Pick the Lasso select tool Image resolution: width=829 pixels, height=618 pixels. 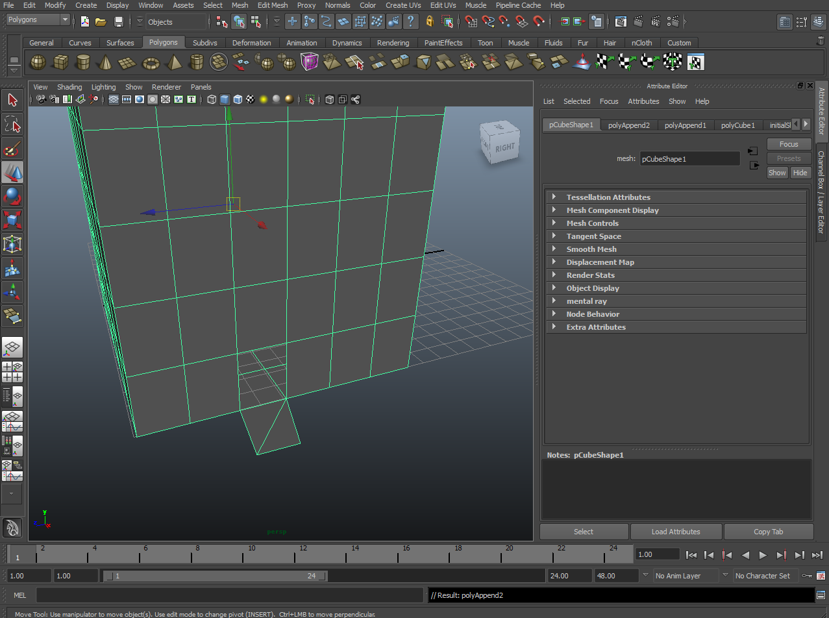[12, 124]
